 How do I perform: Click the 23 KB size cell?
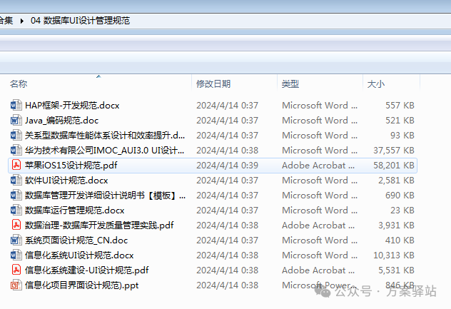[x=402, y=211]
